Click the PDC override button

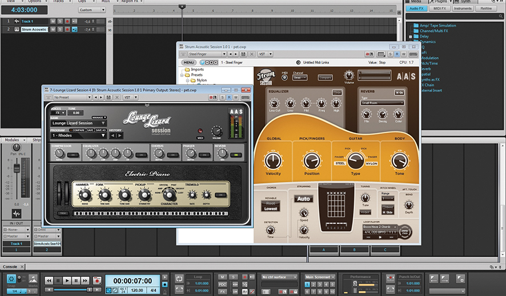point(222,285)
